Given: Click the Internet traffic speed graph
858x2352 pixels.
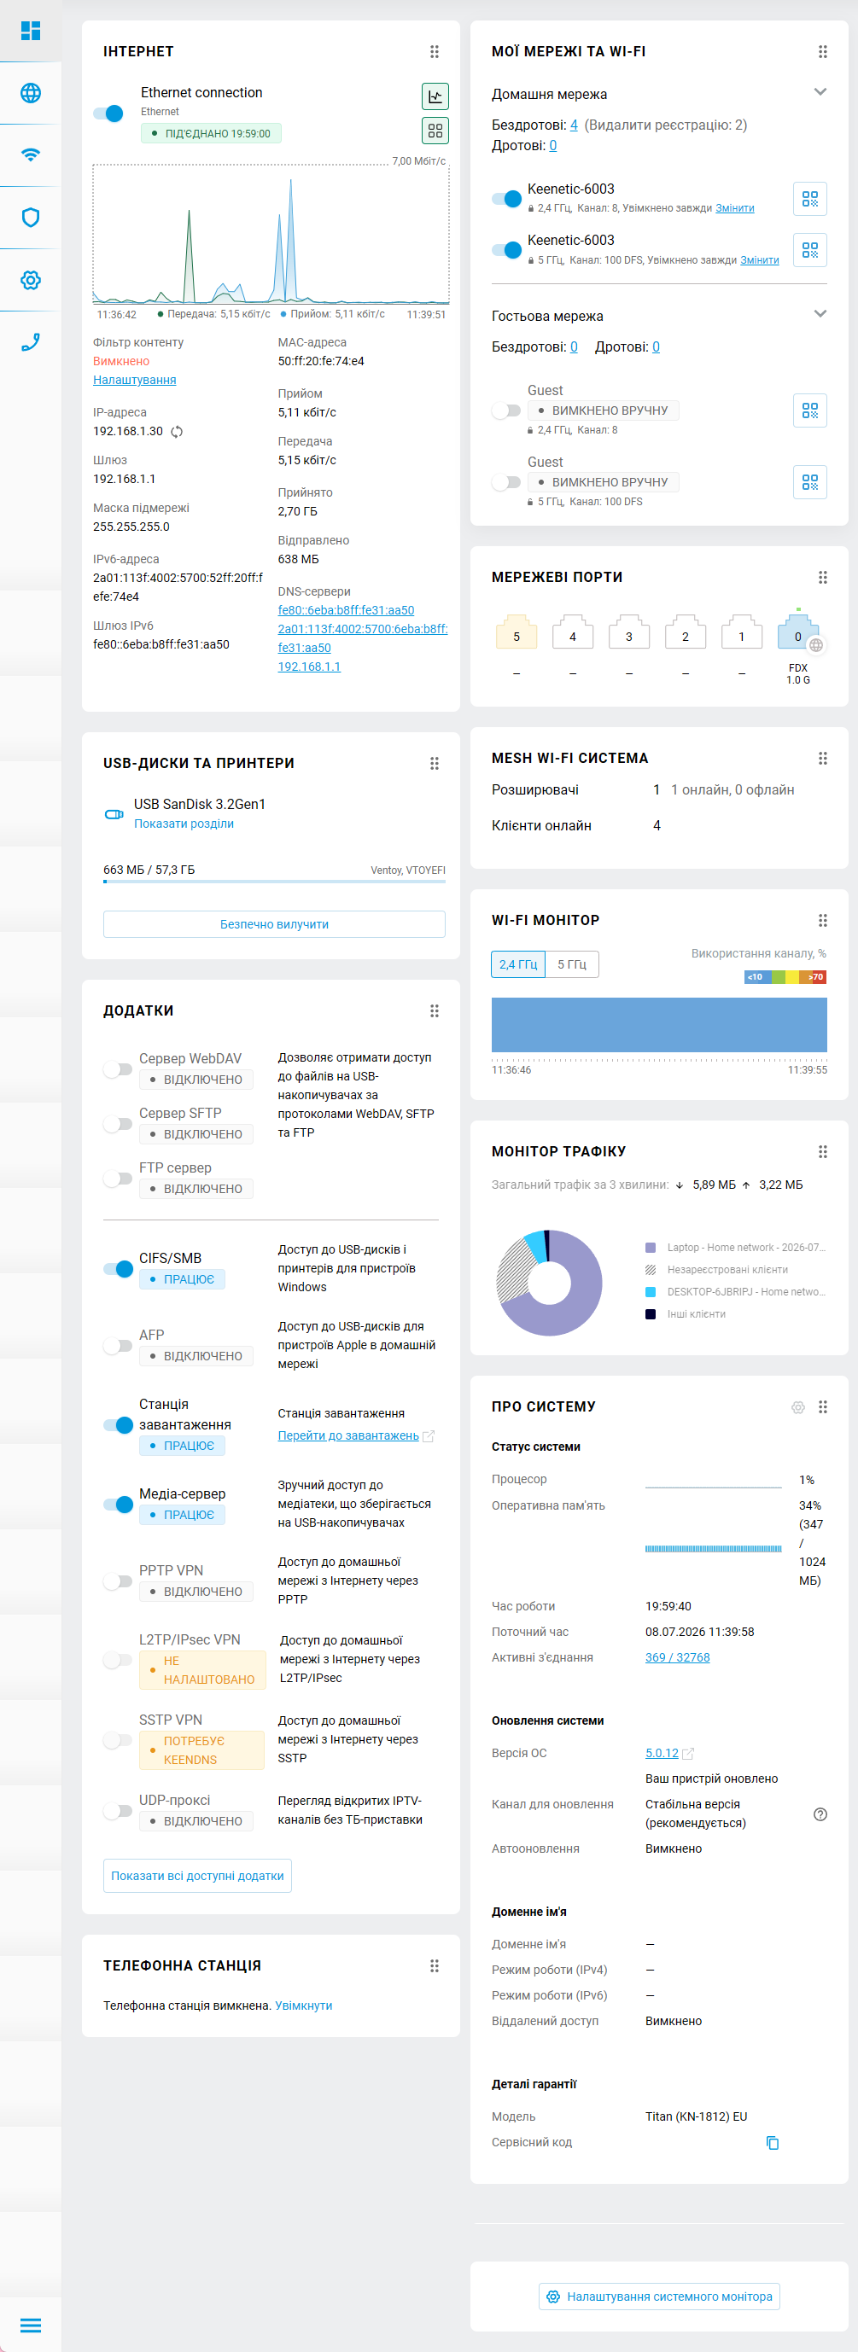Looking at the screenshot, I should [271, 235].
